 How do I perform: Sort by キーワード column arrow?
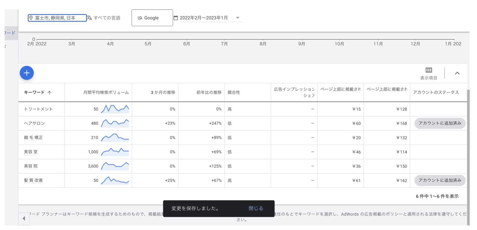[x=50, y=93]
